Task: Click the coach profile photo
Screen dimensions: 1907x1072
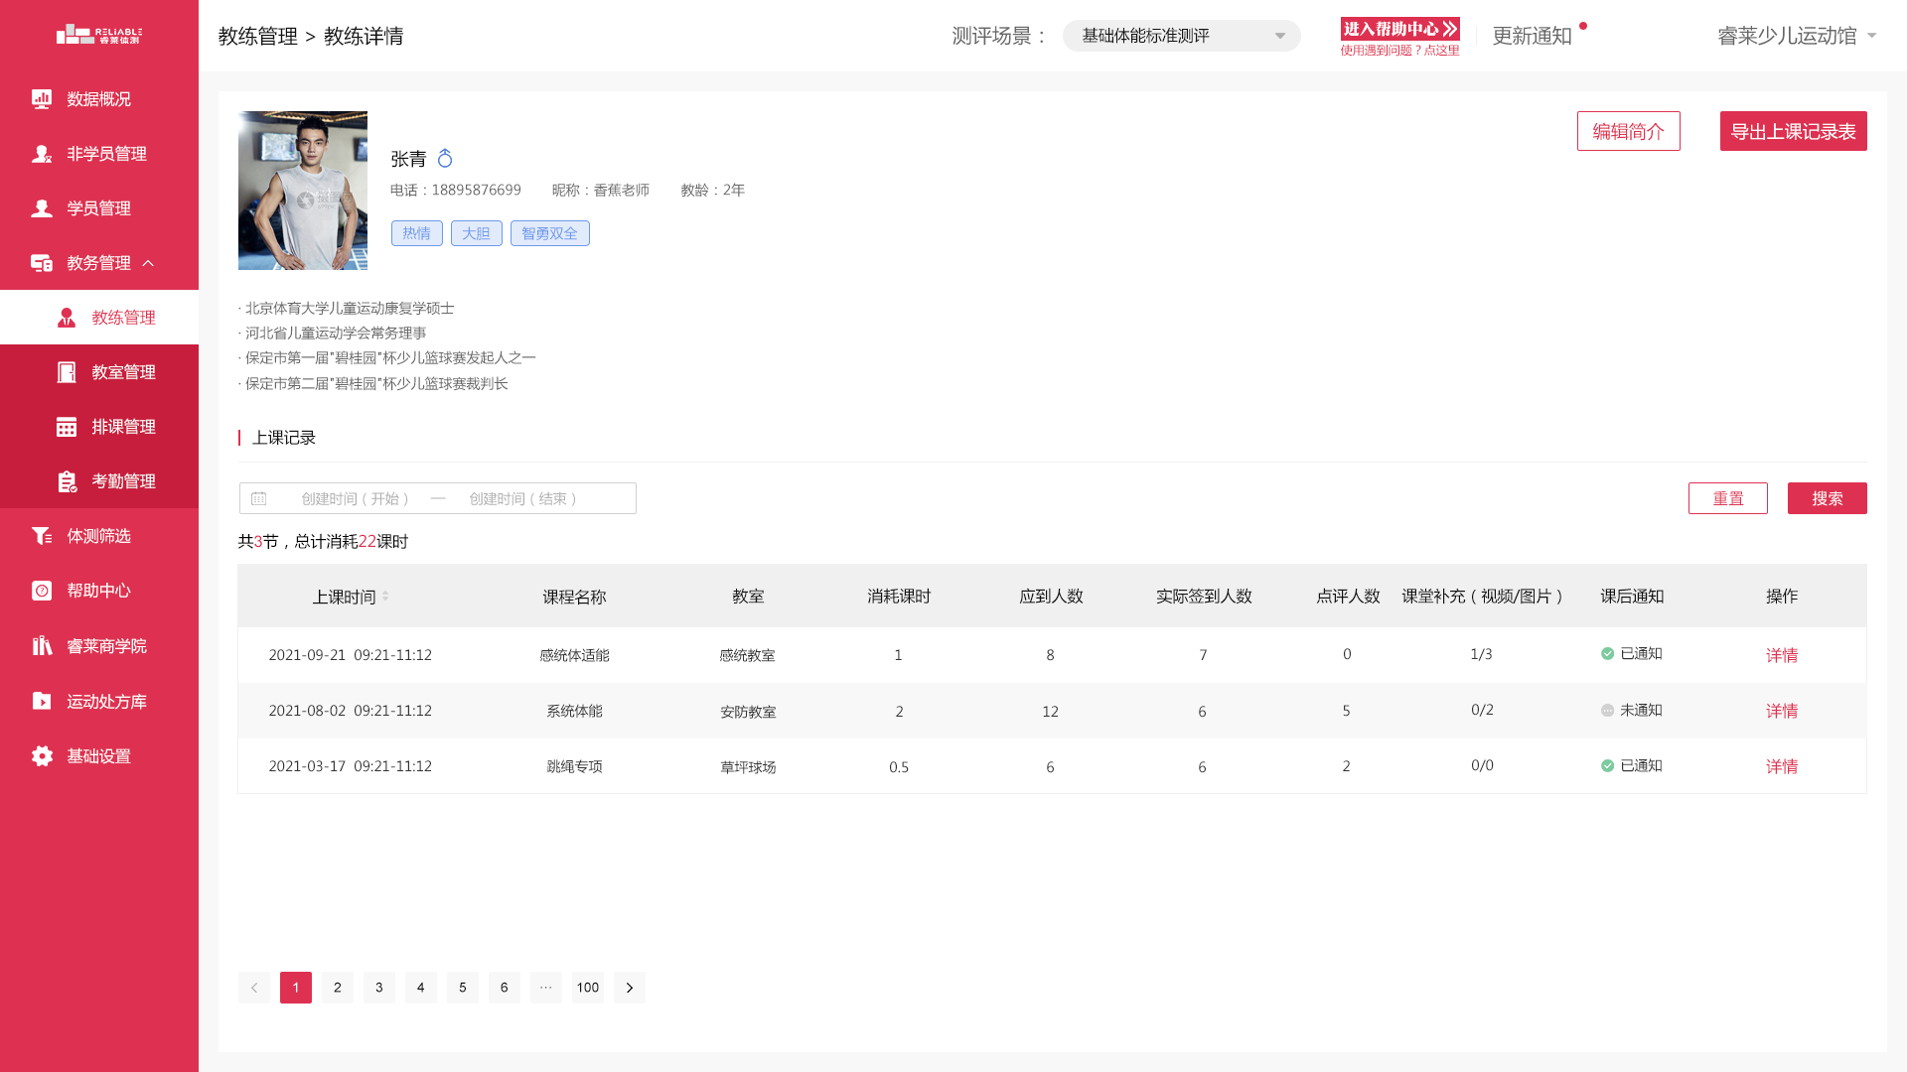Action: point(303,191)
